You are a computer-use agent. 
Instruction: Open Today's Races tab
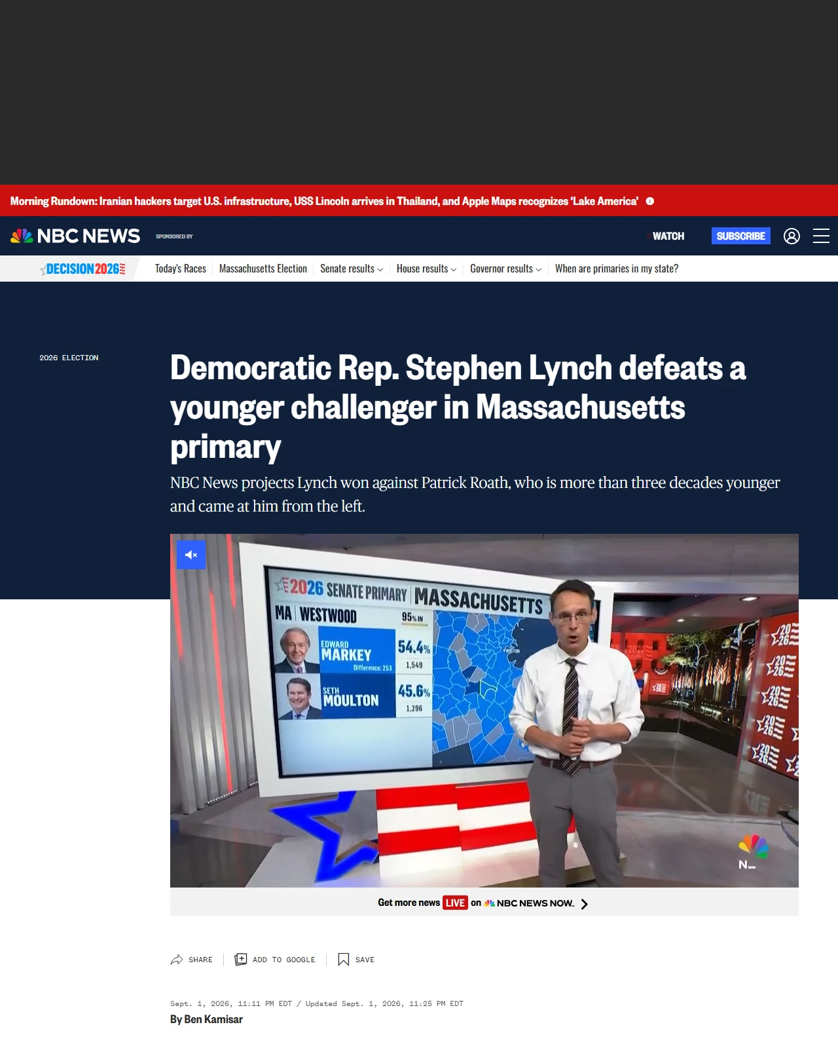click(181, 269)
